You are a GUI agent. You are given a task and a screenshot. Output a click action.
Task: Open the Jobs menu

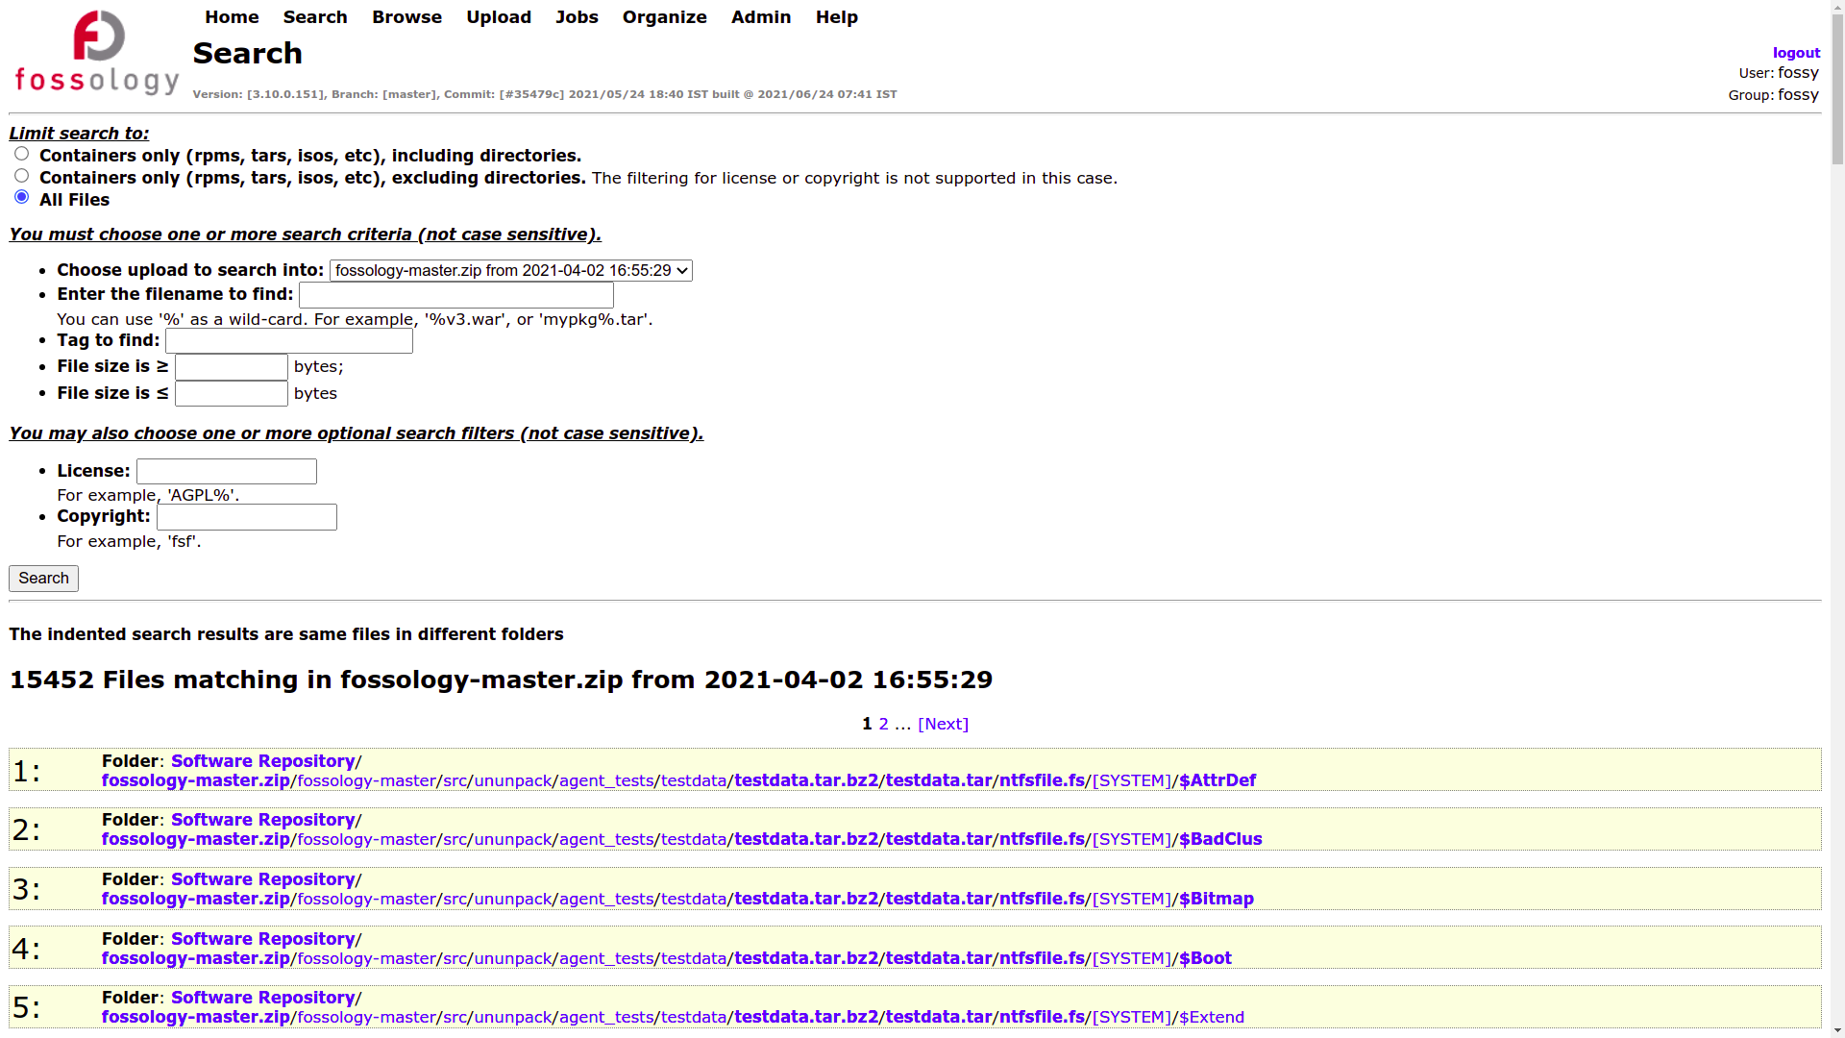pos(577,16)
